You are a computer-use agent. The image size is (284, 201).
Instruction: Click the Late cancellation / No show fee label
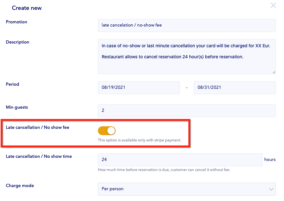point(38,127)
